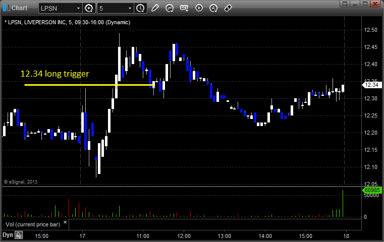This screenshot has width=384, height=242.
Task: Open the time template clock menu
Action: coord(141,8)
